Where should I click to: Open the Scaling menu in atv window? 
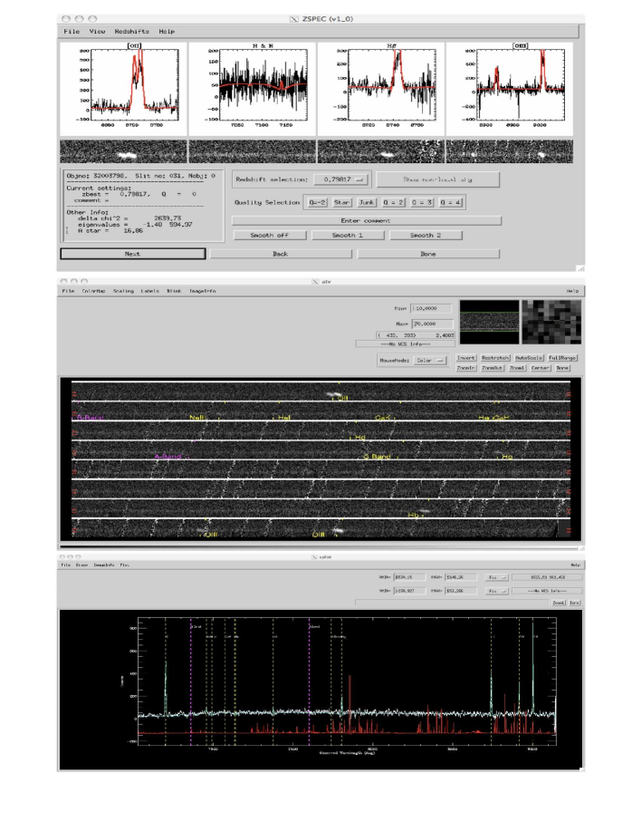123,291
